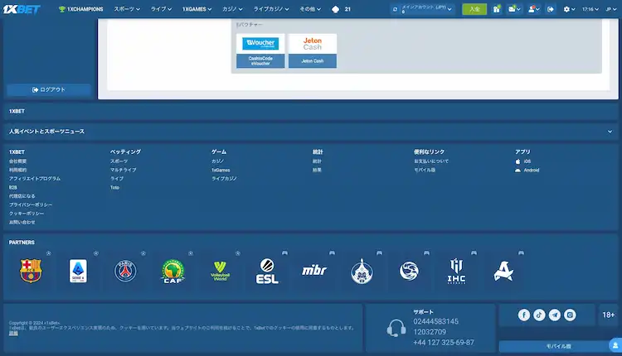The width and height of the screenshot is (622, 356).
Task: Expand the カジノ header menu
Action: 232,9
